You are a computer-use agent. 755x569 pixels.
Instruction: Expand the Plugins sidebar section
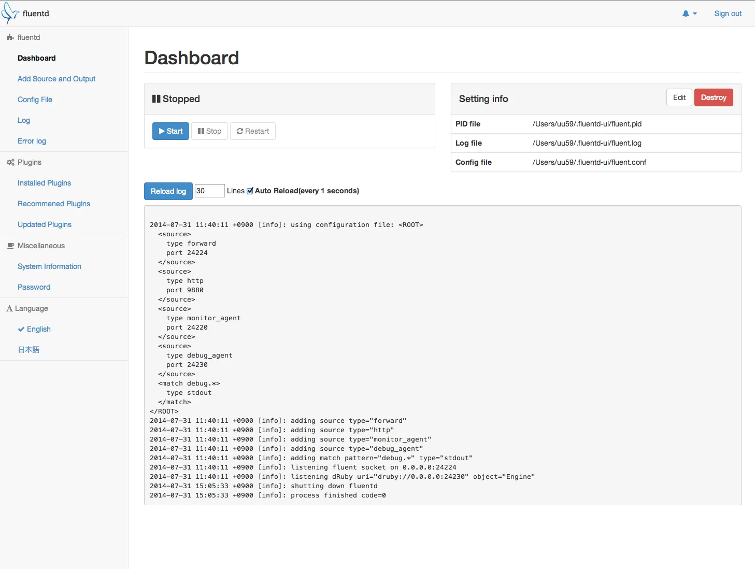(30, 162)
